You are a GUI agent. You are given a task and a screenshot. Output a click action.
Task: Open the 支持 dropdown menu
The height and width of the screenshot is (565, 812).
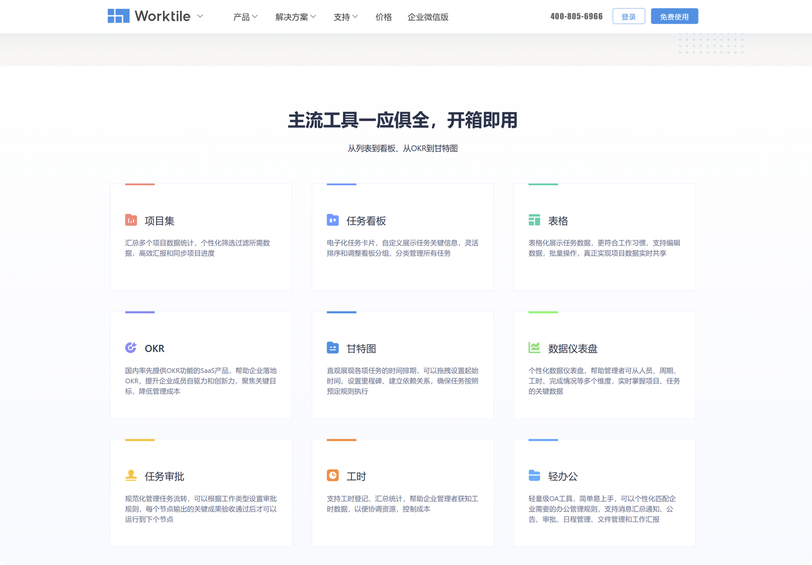(345, 17)
